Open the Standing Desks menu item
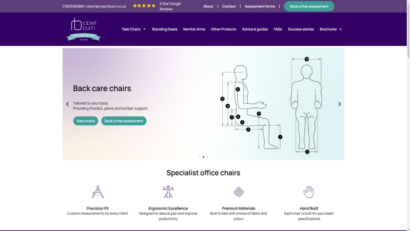The height and width of the screenshot is (231, 410). coord(164,29)
